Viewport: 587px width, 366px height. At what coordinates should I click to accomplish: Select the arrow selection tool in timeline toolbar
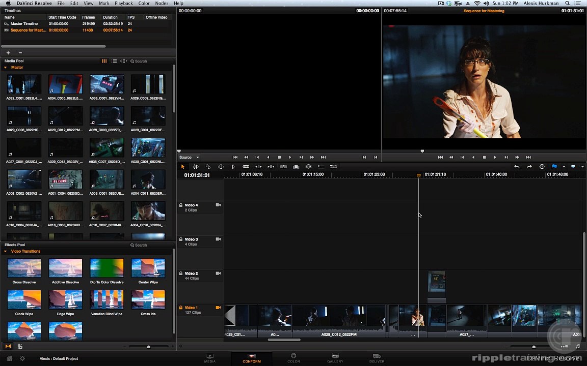(183, 167)
